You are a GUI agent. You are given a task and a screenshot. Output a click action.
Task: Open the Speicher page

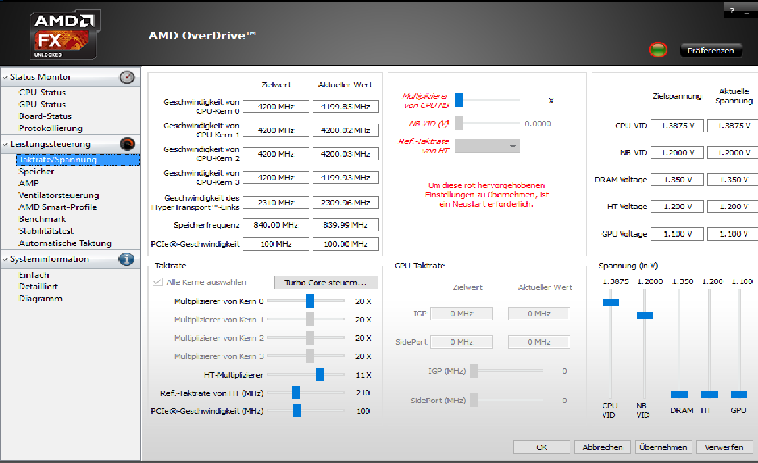[36, 172]
